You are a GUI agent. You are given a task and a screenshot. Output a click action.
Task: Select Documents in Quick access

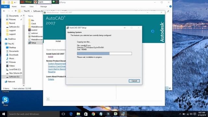(14, 16)
